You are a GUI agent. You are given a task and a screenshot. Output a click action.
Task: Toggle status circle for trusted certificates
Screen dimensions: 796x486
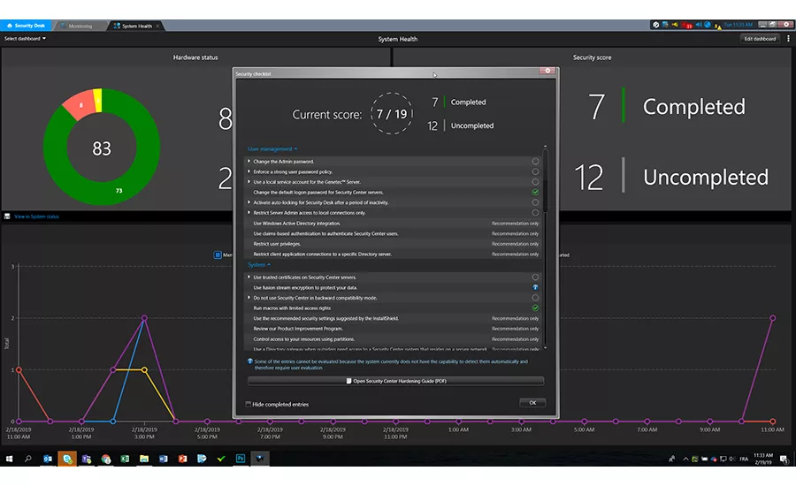coord(535,277)
